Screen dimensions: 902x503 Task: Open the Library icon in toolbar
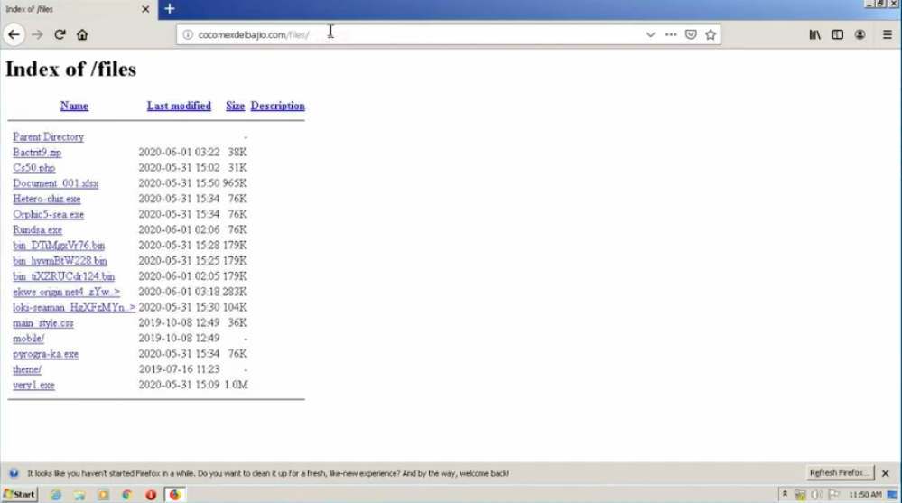point(815,34)
